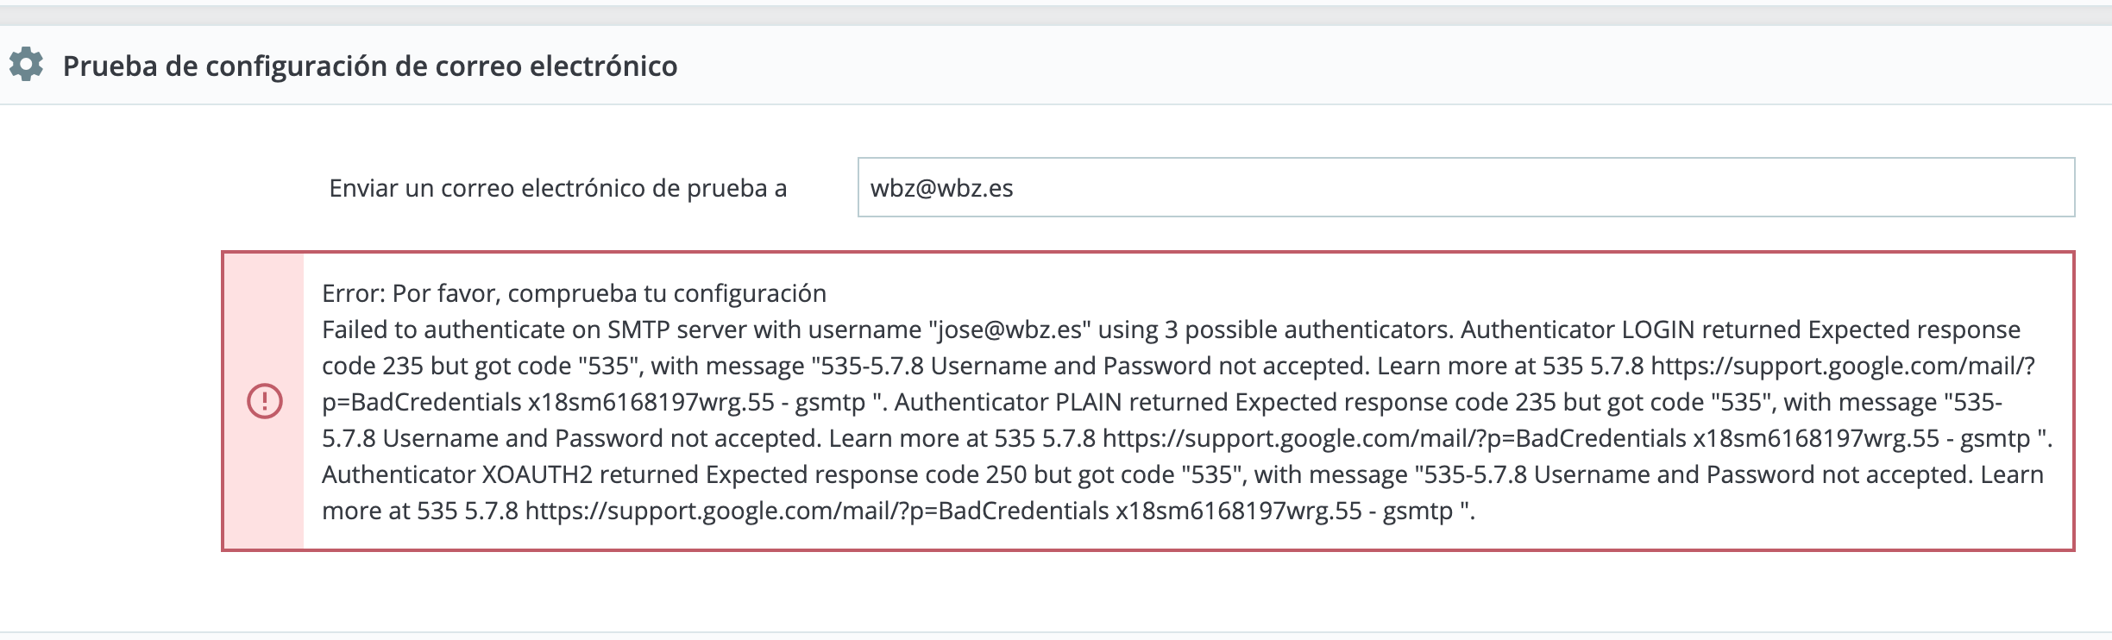Open the first support.google.com/mail/? URL
Screen dimensions: 2112x640
click(x=1843, y=367)
